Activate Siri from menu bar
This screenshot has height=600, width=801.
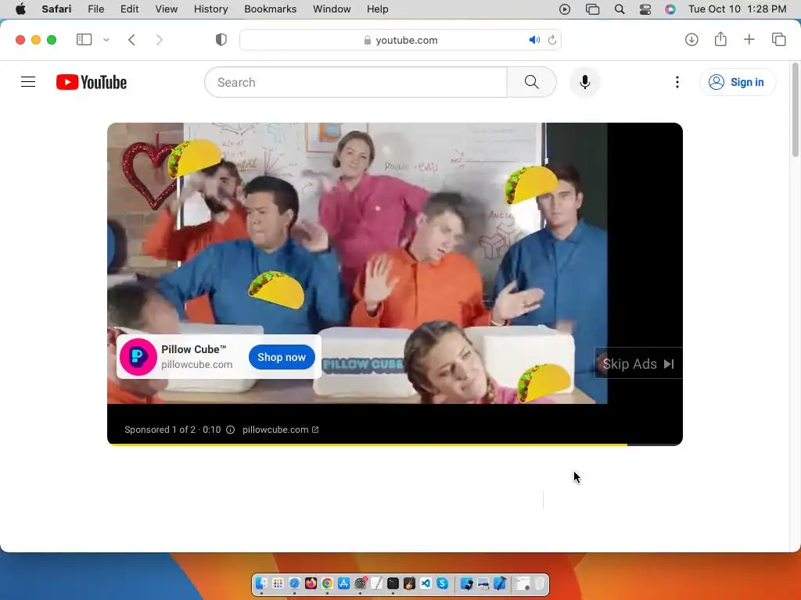click(x=670, y=9)
